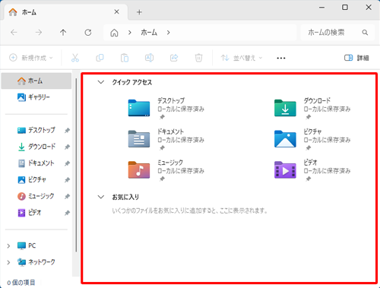The width and height of the screenshot is (380, 288).
Task: Click the Rename icon in toolbar
Action: tap(149, 58)
